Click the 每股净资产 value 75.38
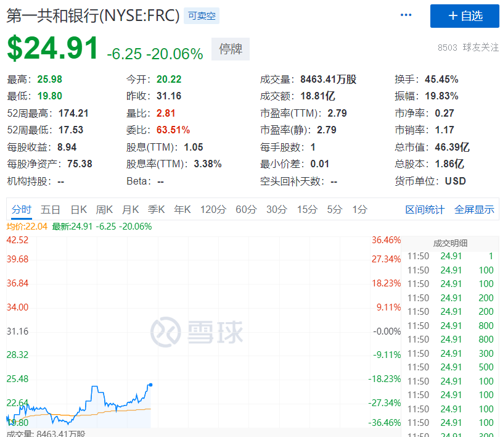The height and width of the screenshot is (437, 500). (80, 164)
